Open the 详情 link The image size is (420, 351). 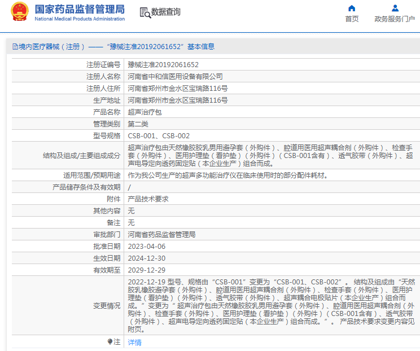click(134, 342)
